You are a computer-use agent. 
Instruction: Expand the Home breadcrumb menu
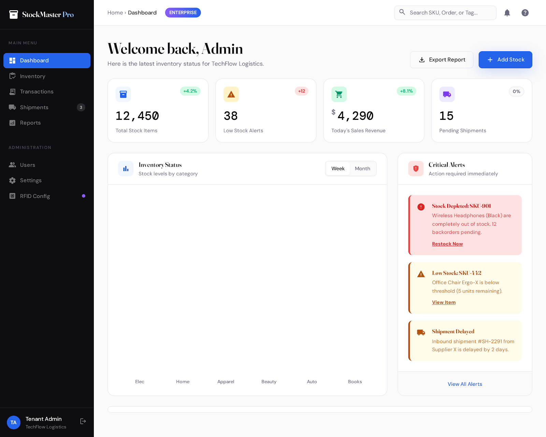[115, 13]
